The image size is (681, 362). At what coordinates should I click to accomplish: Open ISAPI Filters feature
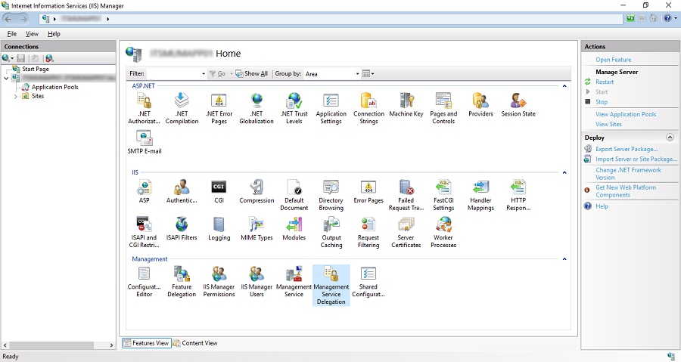coord(182,228)
